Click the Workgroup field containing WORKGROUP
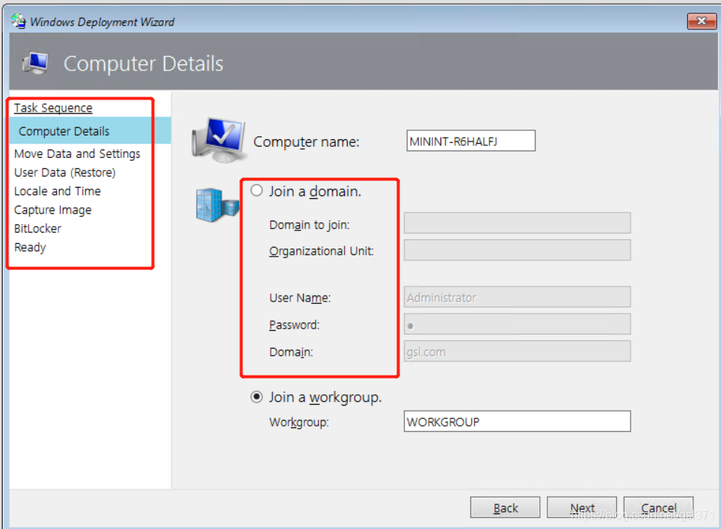This screenshot has width=721, height=529. 518,421
